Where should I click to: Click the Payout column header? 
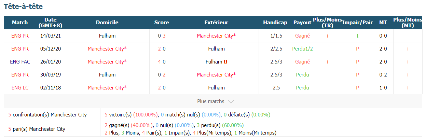pos(302,23)
